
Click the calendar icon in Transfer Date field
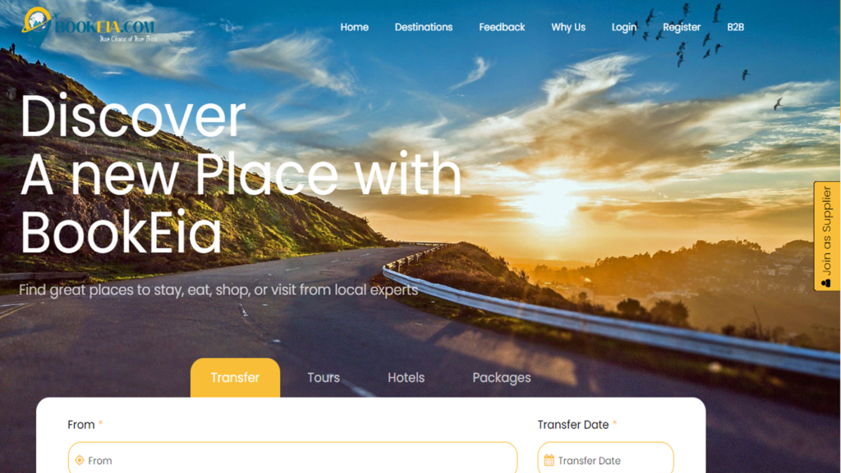pyautogui.click(x=549, y=460)
